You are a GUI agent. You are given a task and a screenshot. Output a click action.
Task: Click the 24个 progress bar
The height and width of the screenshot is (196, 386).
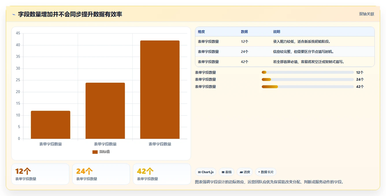point(308,79)
